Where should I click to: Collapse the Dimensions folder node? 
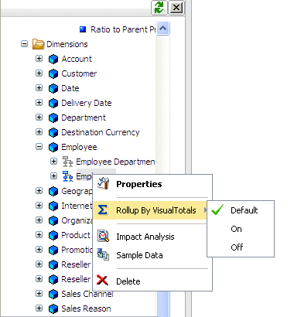(x=24, y=44)
